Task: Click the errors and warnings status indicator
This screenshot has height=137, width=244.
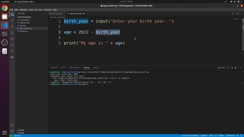Action: (x=18, y=135)
